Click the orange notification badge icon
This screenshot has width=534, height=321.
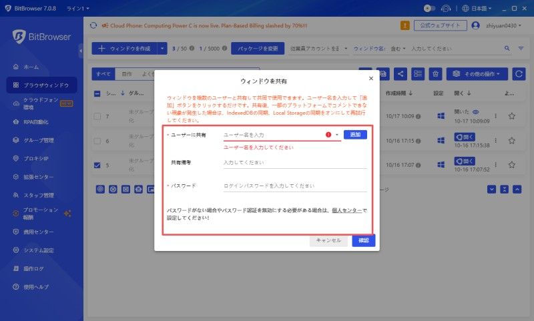[x=405, y=25]
